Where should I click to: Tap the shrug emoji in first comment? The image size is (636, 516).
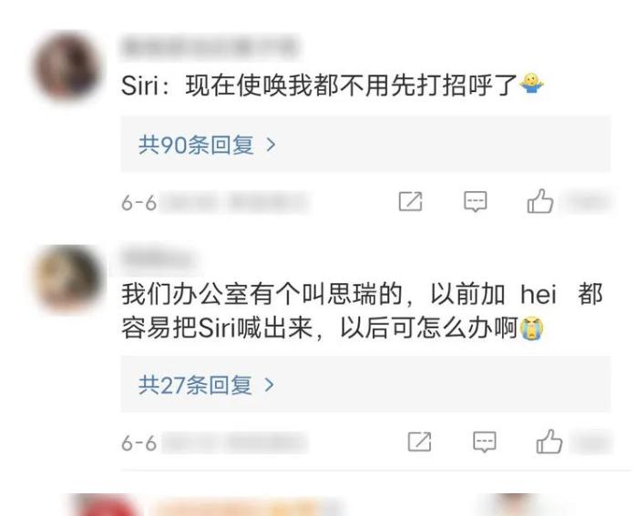[x=532, y=84]
